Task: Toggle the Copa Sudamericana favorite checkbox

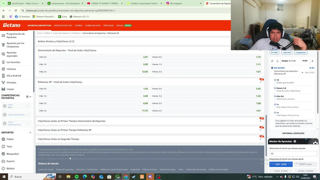Action: 28,123
